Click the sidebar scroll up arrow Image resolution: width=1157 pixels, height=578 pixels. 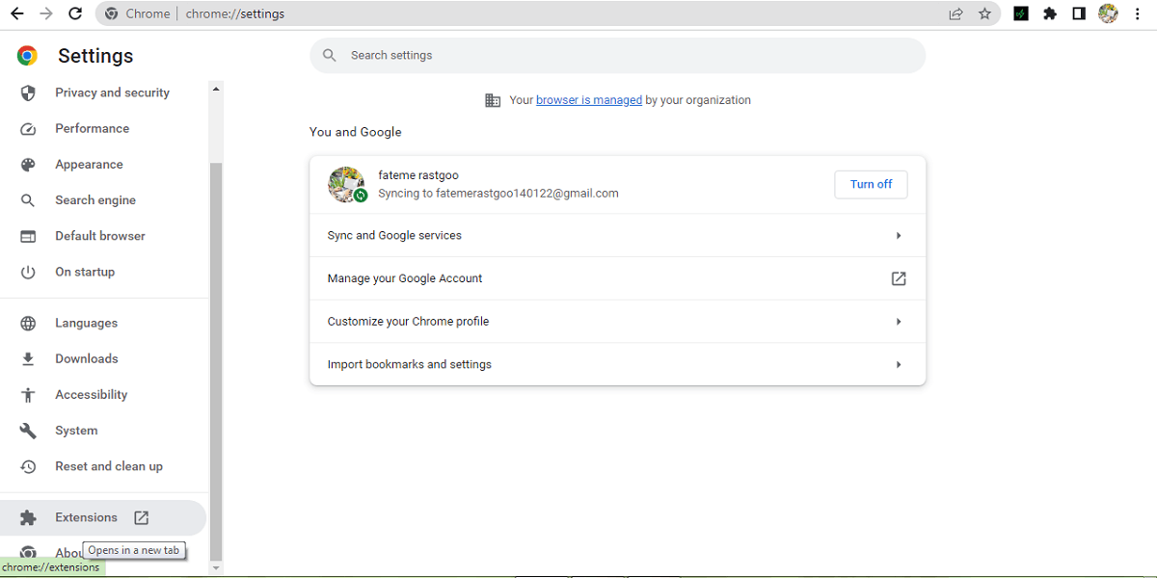point(216,89)
